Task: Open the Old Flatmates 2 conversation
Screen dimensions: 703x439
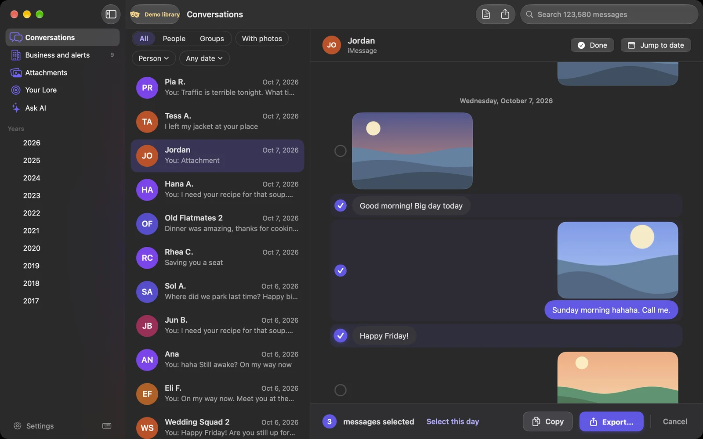Action: [217, 223]
